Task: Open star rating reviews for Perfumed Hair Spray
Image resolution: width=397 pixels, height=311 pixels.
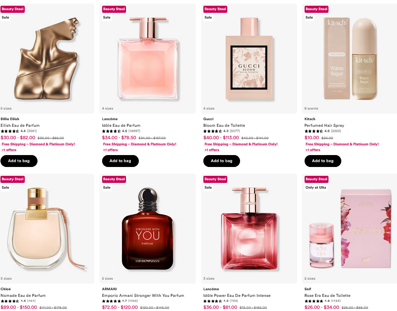Action: pyautogui.click(x=323, y=131)
